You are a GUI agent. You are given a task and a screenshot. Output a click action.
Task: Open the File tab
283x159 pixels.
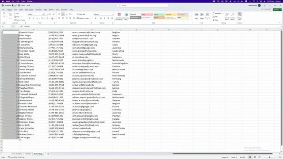[3, 10]
